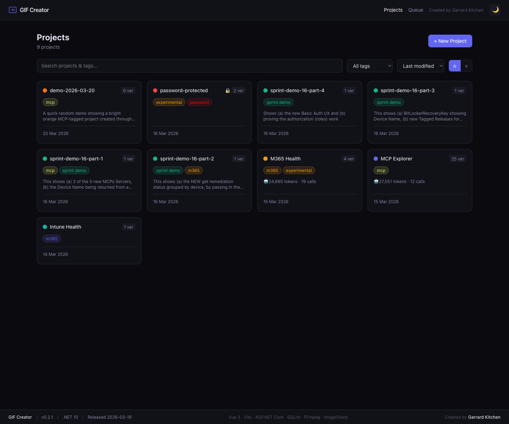Select the orange status dot on demo-2026-03-20
Screen dimensions: 509x424
45,90
